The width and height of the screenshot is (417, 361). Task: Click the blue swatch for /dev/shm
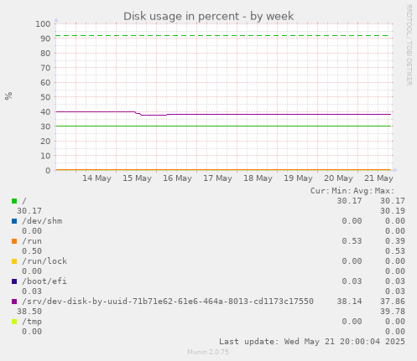coord(14,221)
